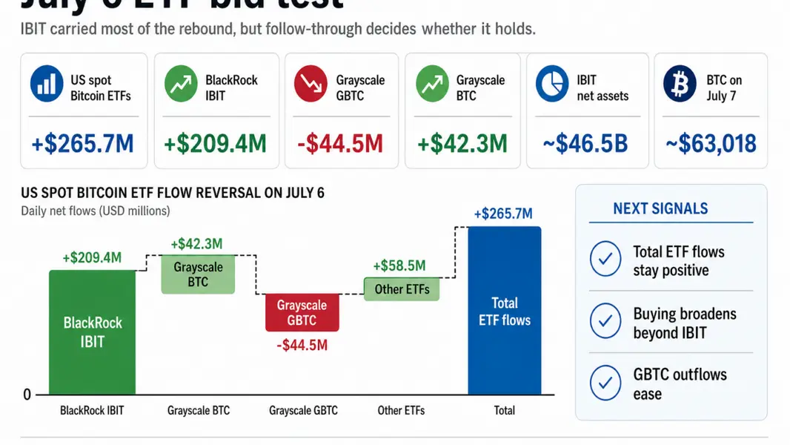Click the blue bar chart icon for US spot Bitcoin ETFs
The width and height of the screenshot is (790, 445).
click(47, 84)
